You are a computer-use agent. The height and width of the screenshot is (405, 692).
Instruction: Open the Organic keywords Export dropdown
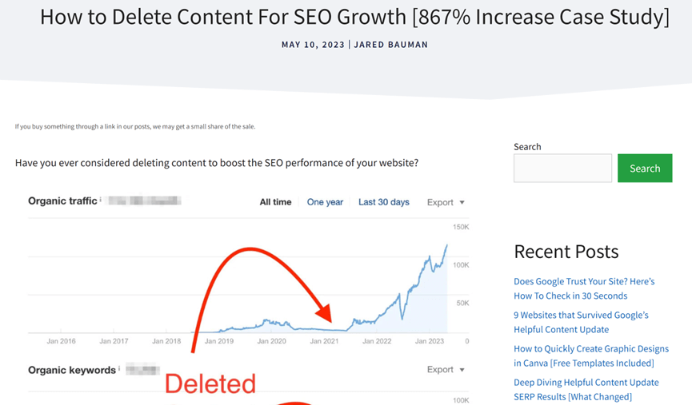click(x=446, y=369)
